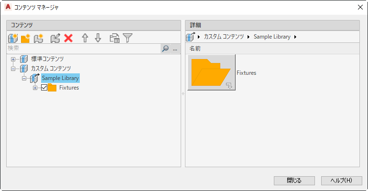Click the red X delete icon

pyautogui.click(x=68, y=38)
